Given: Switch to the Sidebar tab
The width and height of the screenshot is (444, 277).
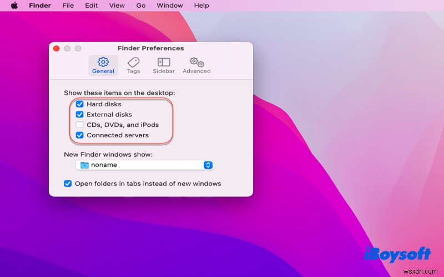Looking at the screenshot, I should pyautogui.click(x=164, y=65).
